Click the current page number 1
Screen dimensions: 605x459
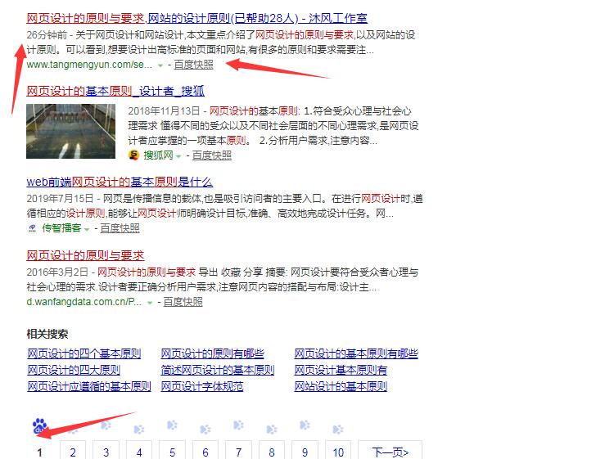point(40,452)
